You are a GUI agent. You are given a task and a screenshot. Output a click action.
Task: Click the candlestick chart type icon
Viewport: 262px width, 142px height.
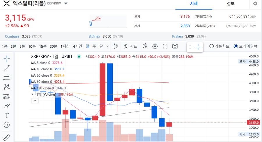(x=116, y=46)
